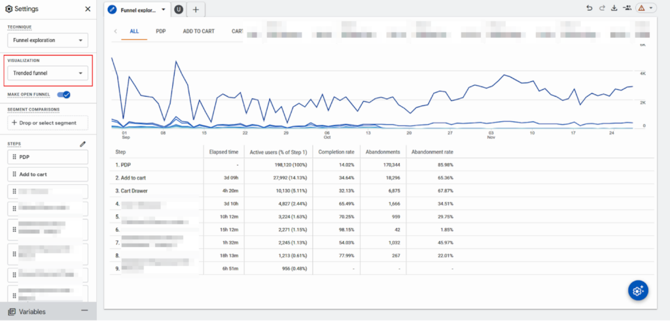The width and height of the screenshot is (670, 321).
Task: Undo the last change
Action: [x=590, y=8]
